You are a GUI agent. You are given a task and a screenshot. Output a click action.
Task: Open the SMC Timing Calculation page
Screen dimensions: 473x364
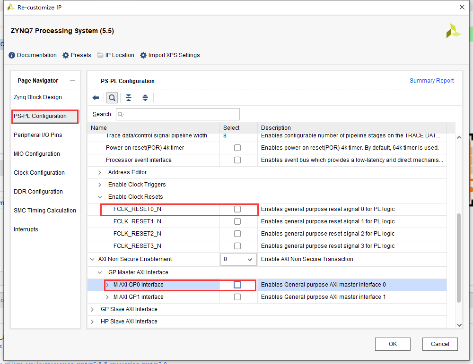(45, 211)
